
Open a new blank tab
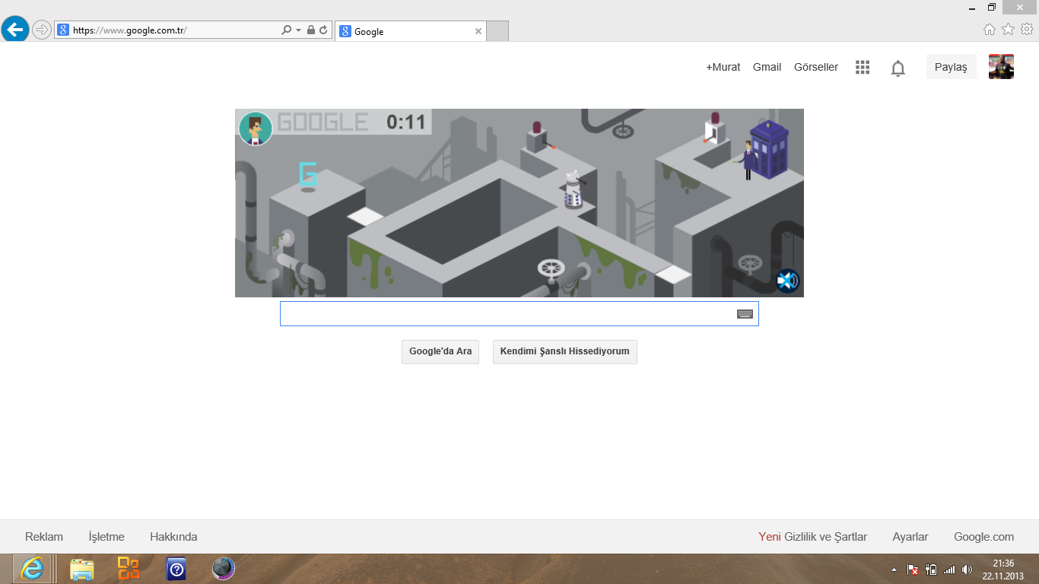tap(497, 32)
